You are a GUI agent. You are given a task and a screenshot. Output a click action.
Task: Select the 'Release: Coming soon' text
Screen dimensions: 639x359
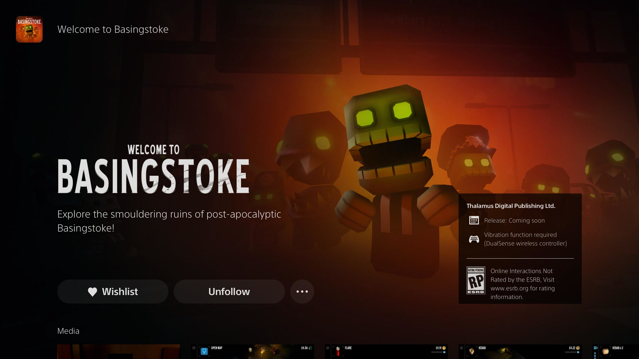[x=515, y=220]
